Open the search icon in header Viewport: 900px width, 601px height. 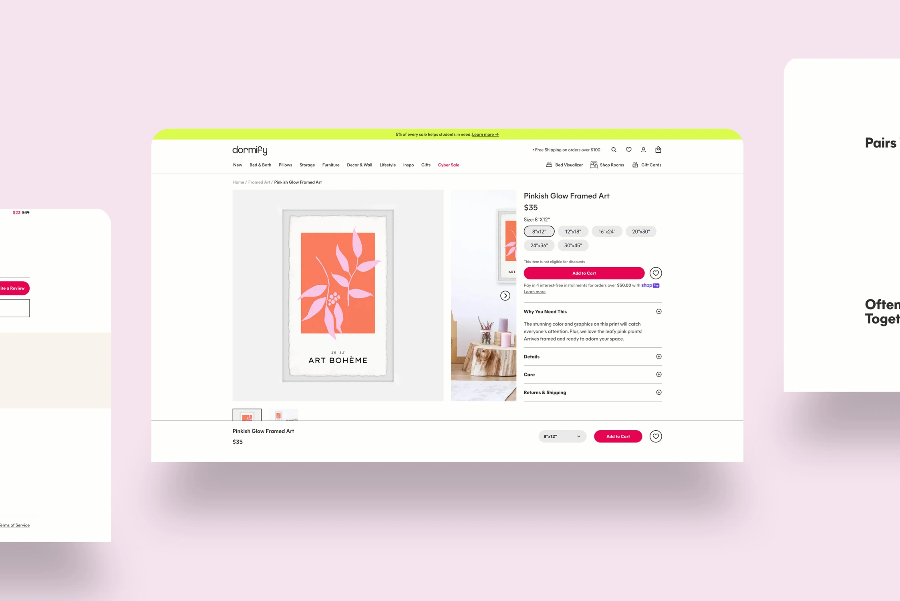[614, 150]
